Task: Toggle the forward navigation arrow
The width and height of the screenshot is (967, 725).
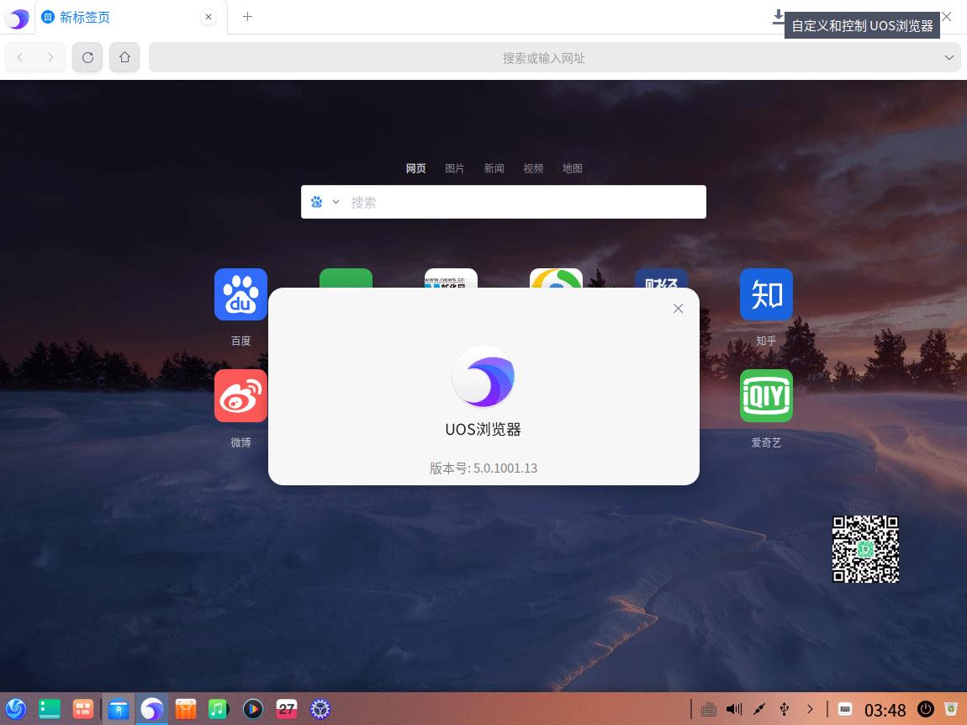Action: tap(50, 57)
